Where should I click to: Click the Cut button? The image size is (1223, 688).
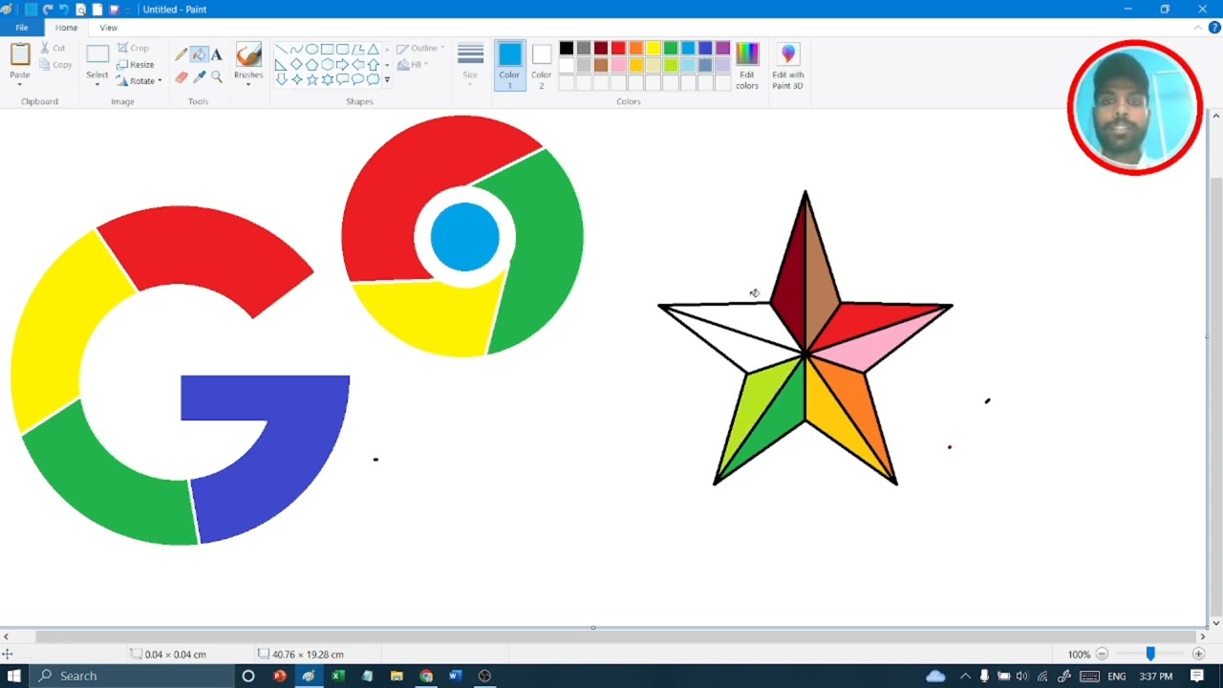[54, 48]
